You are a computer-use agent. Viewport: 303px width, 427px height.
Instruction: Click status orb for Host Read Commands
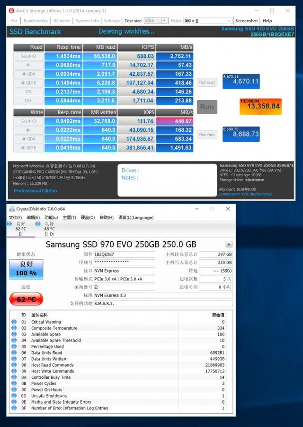click(x=14, y=365)
